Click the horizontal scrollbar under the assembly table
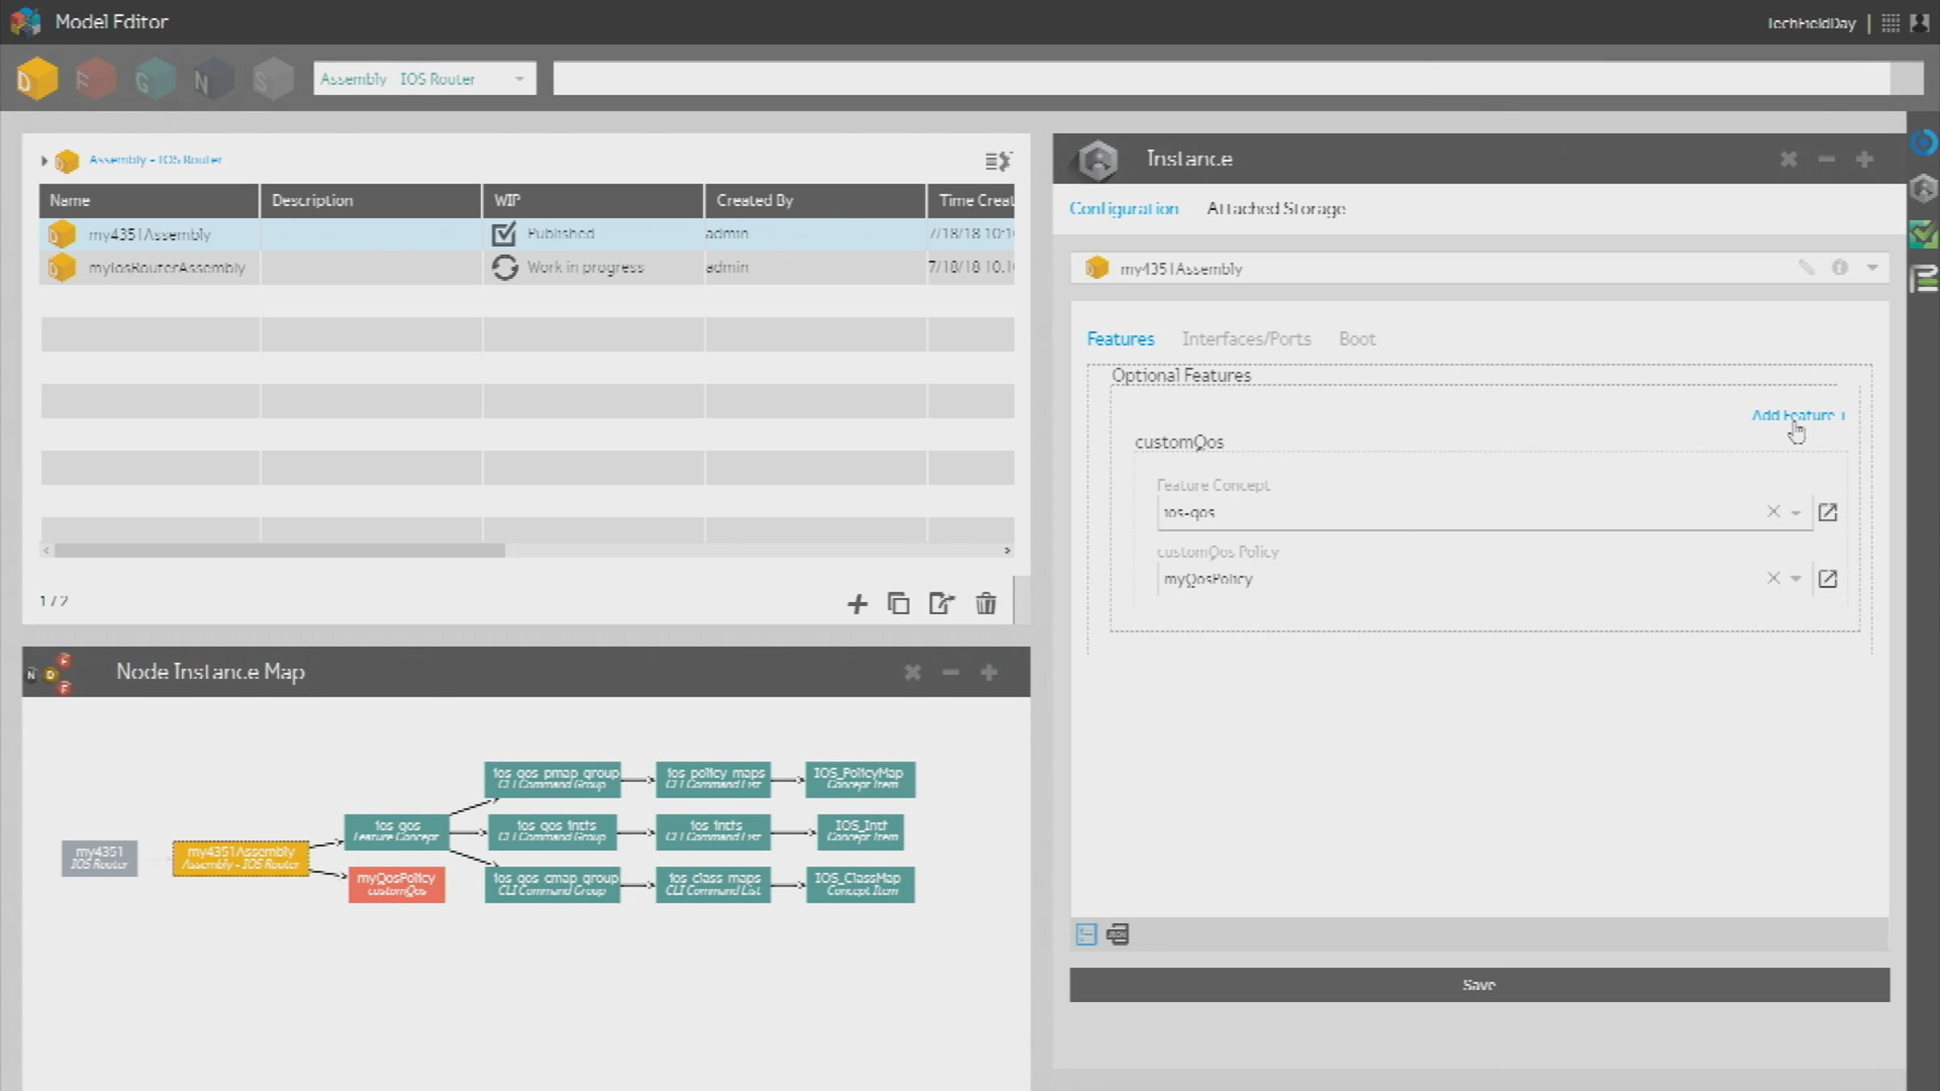1940x1091 pixels. point(280,550)
